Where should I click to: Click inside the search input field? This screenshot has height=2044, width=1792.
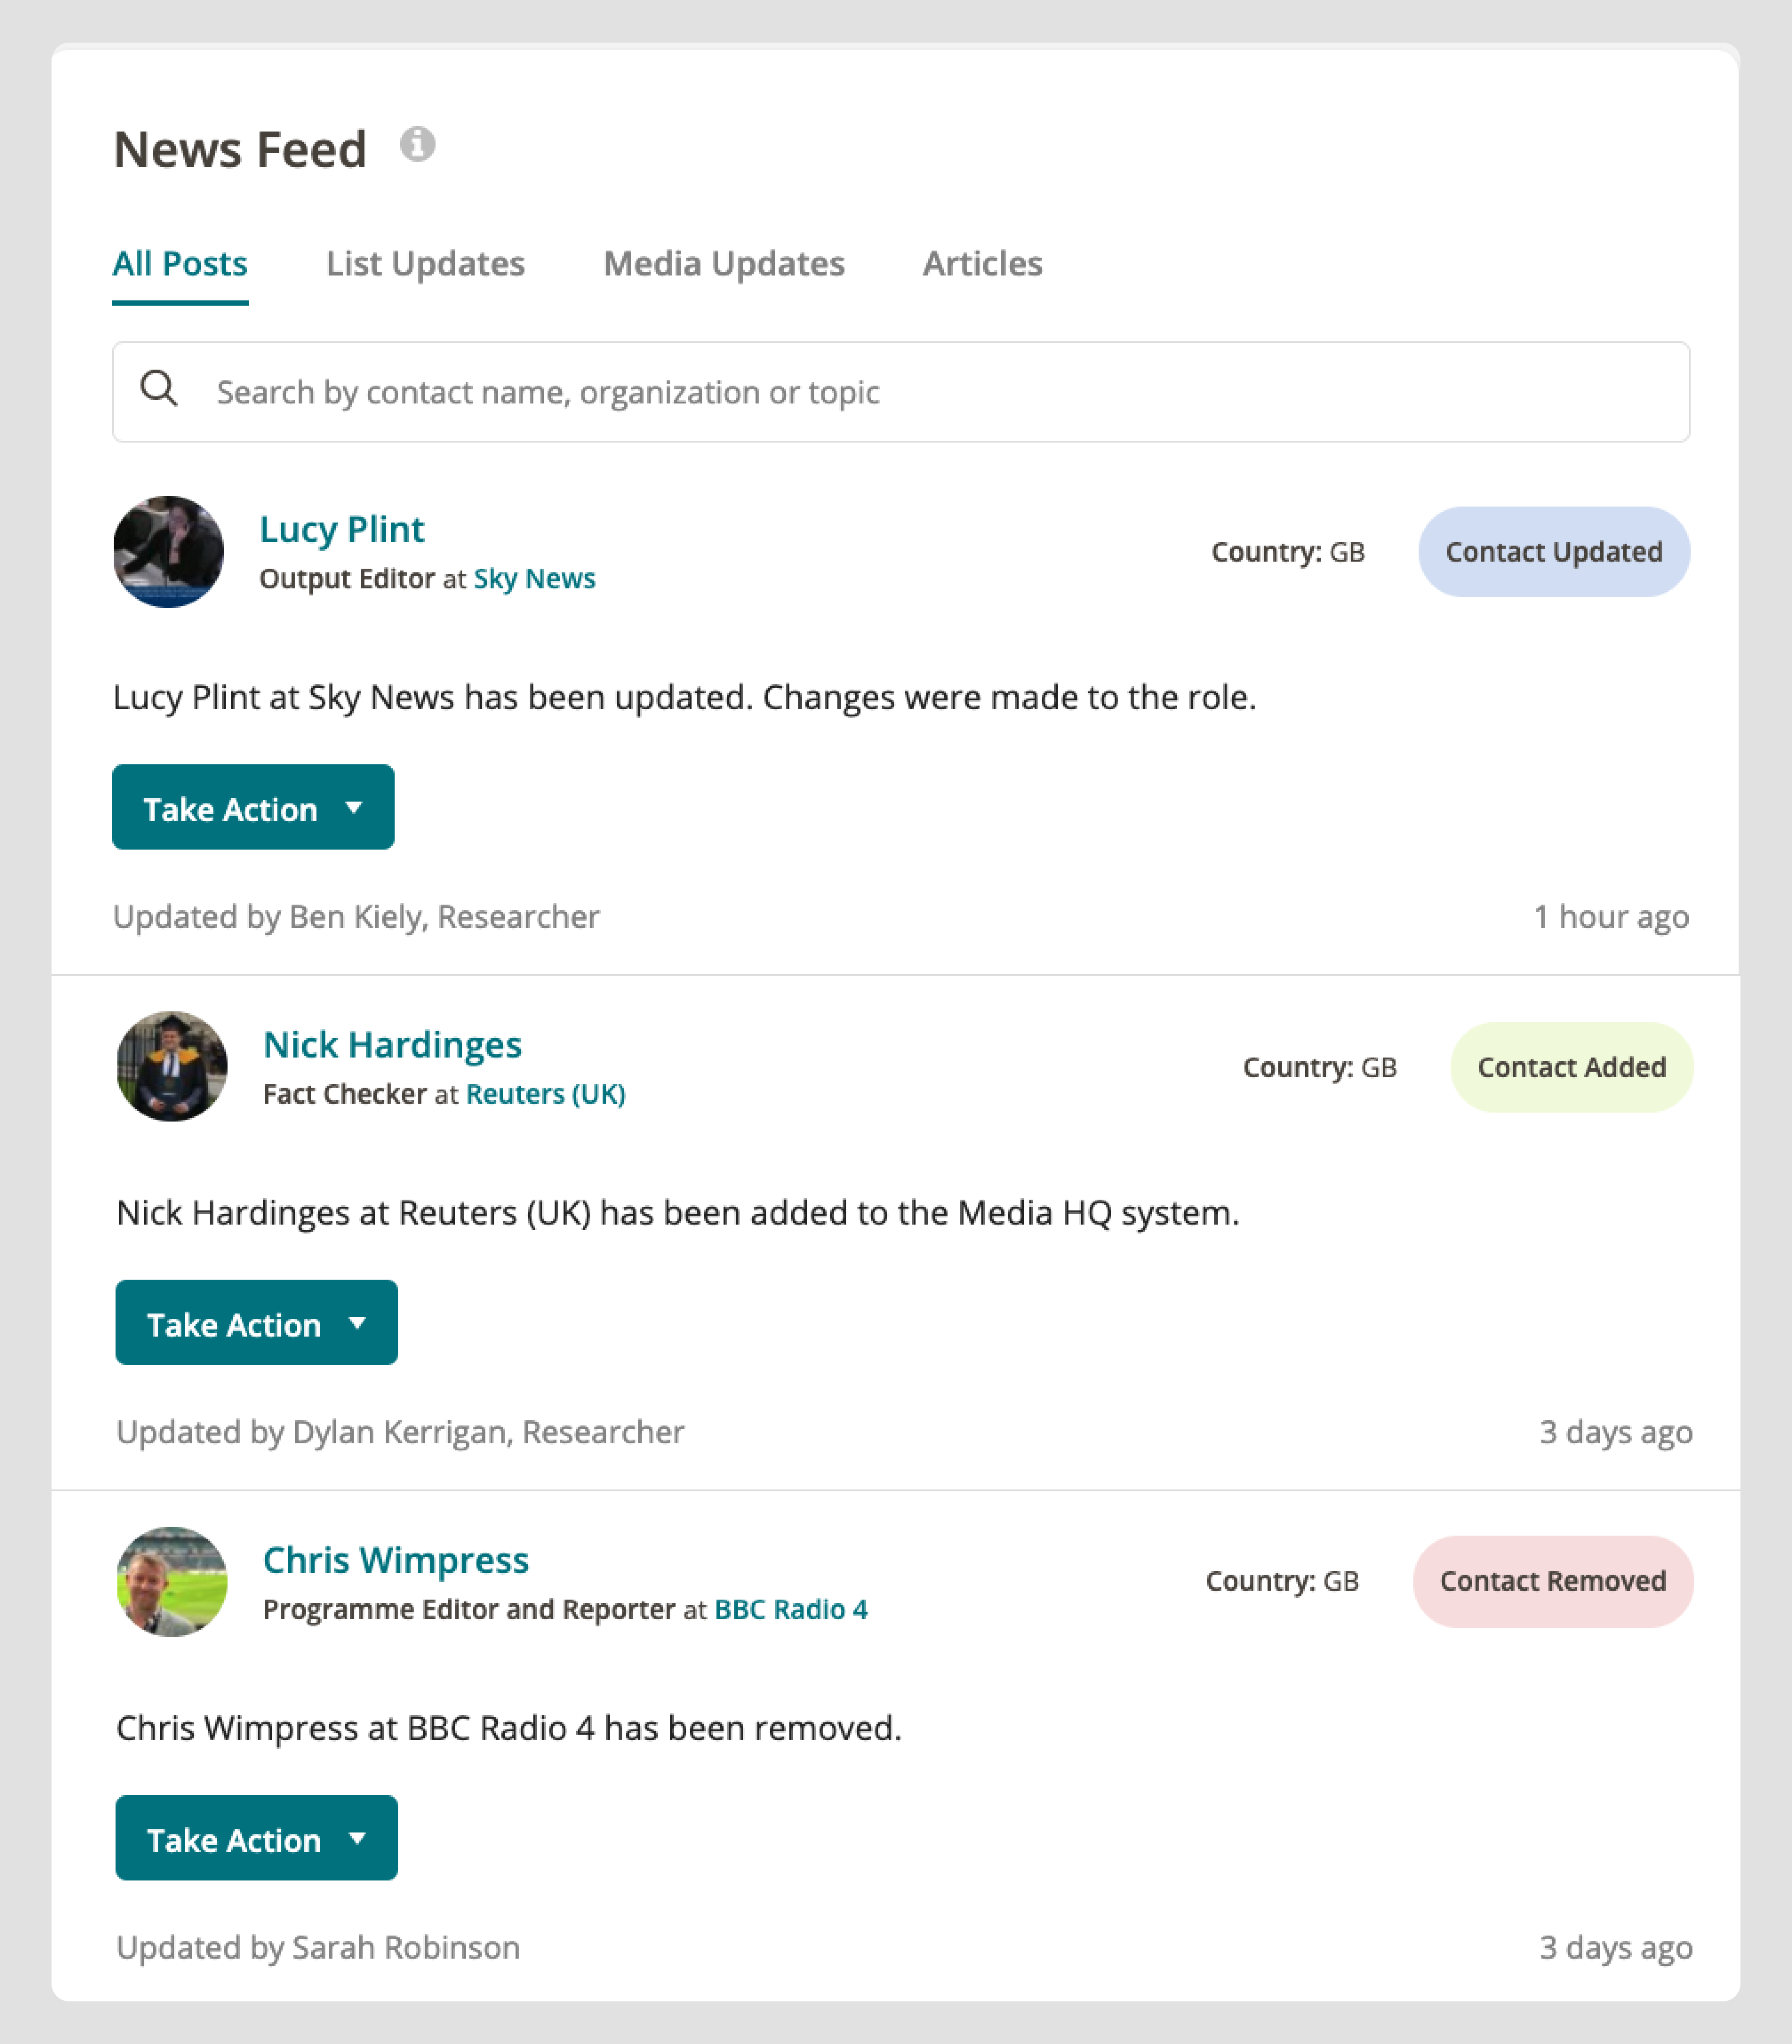click(x=700, y=392)
